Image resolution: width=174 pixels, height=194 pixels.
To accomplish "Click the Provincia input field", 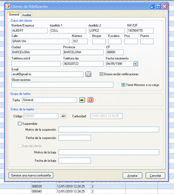I will [83, 52].
